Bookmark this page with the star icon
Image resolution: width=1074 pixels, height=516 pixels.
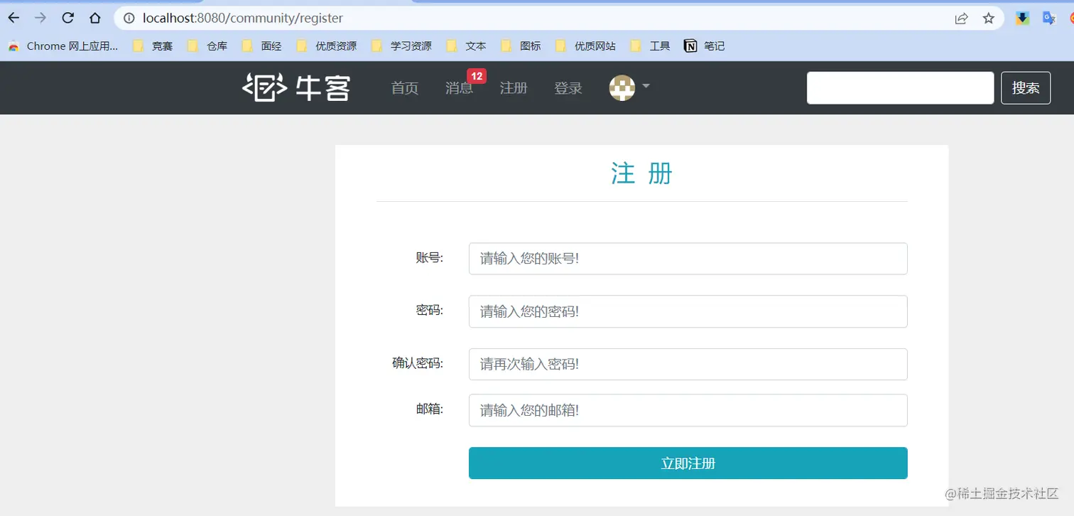click(x=988, y=18)
